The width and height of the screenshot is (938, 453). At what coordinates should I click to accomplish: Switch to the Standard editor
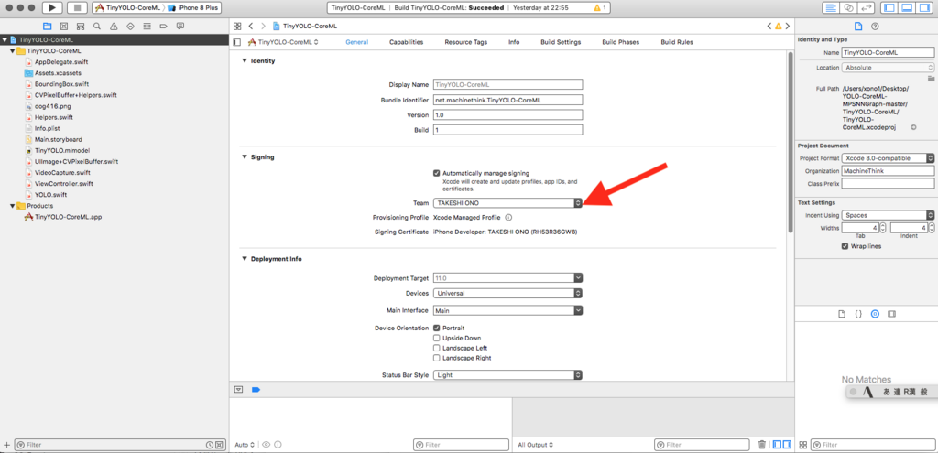pos(831,7)
